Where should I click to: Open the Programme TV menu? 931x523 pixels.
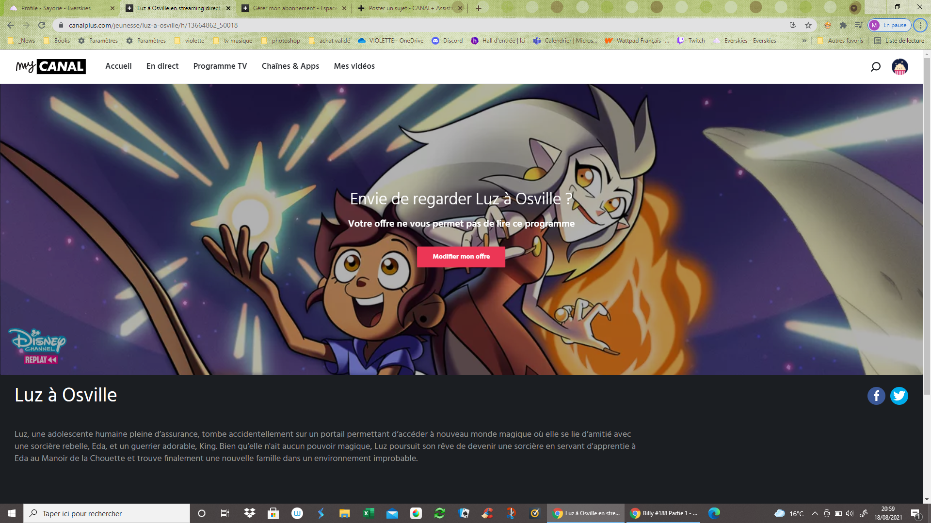pyautogui.click(x=220, y=66)
